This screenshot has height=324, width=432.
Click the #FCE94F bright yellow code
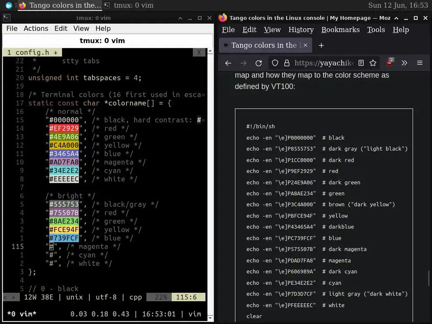point(64,230)
